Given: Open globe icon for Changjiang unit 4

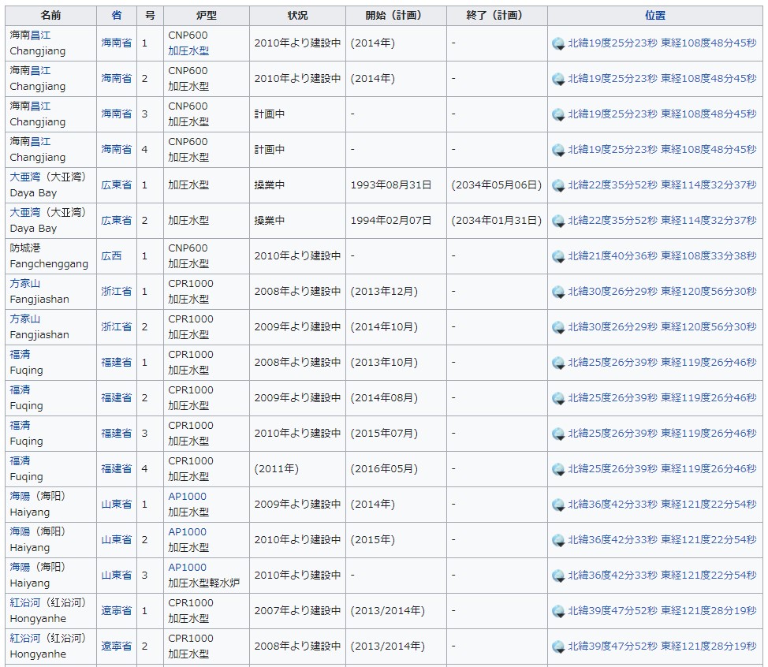Looking at the screenshot, I should pyautogui.click(x=558, y=151).
